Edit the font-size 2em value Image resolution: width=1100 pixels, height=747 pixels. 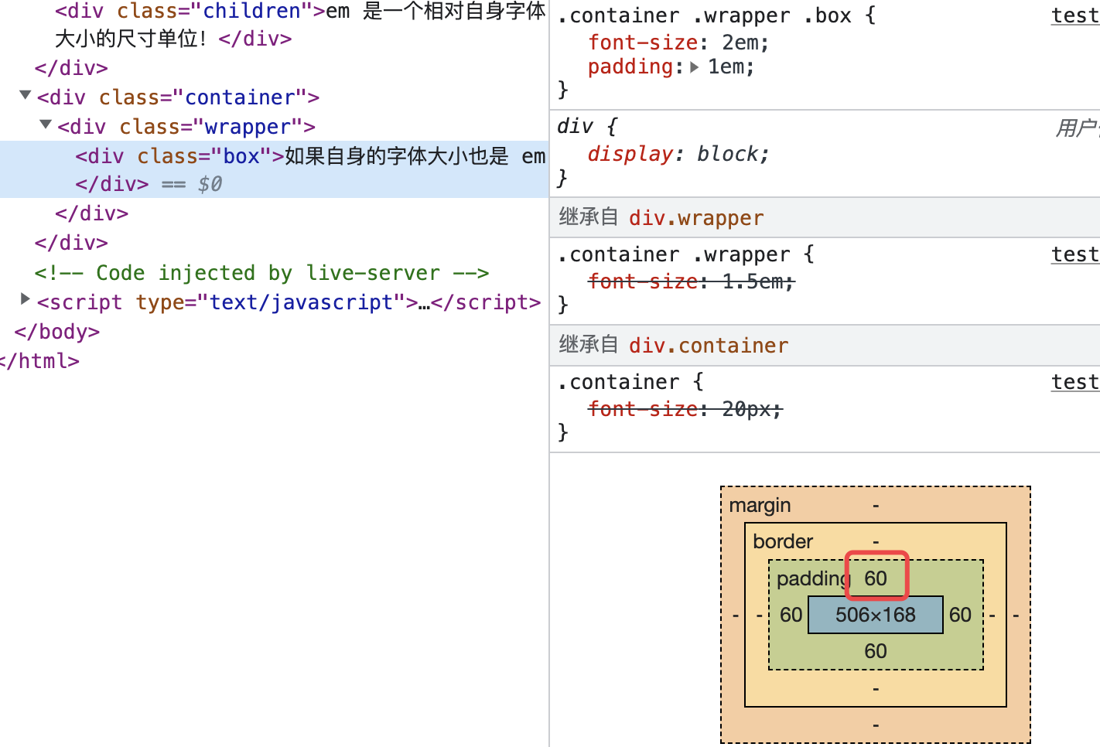740,43
